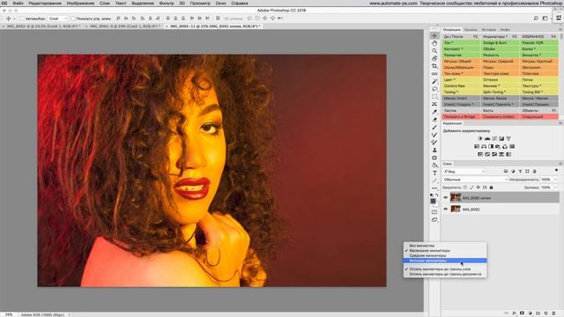
Task: Select the Type (T) tool
Action: (434, 173)
